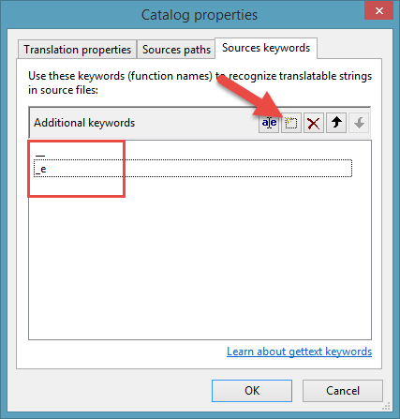Select the _e keyword entry
Viewport: 400px width, 419px height.
193,169
